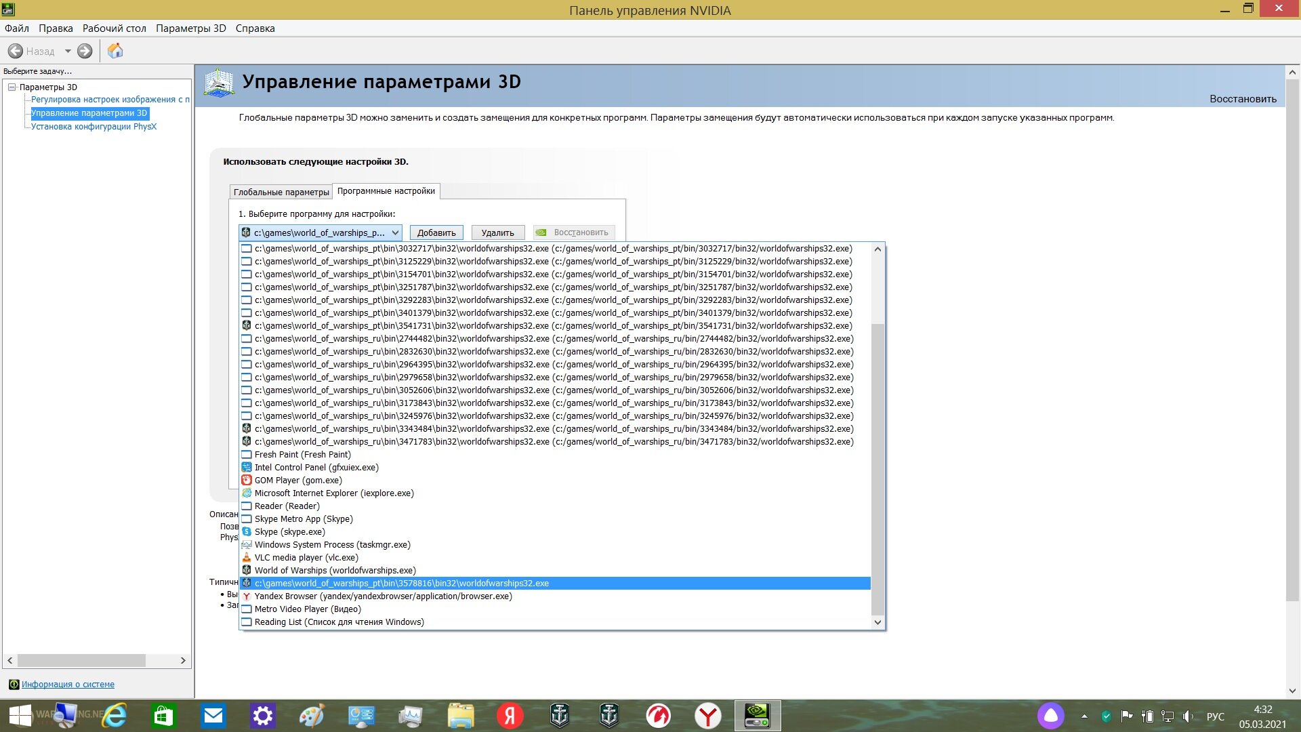Choose GOM Player (gom.exe) from list
The image size is (1301, 732).
(555, 481)
